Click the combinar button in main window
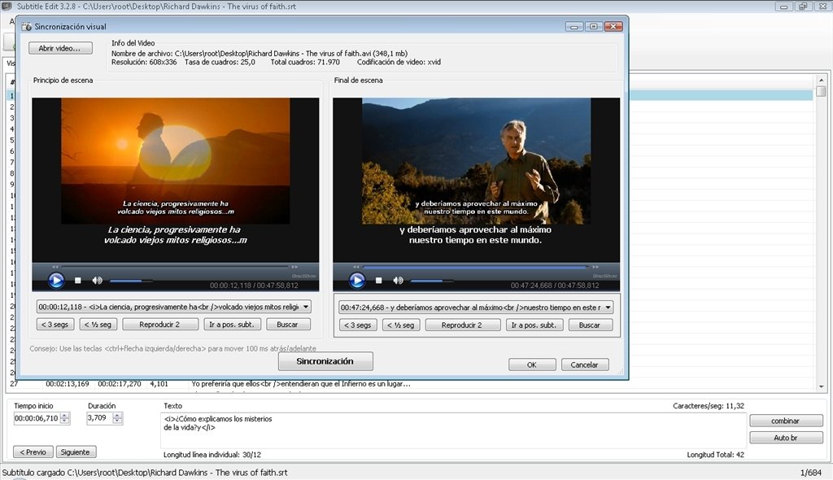This screenshot has width=833, height=480. (786, 421)
